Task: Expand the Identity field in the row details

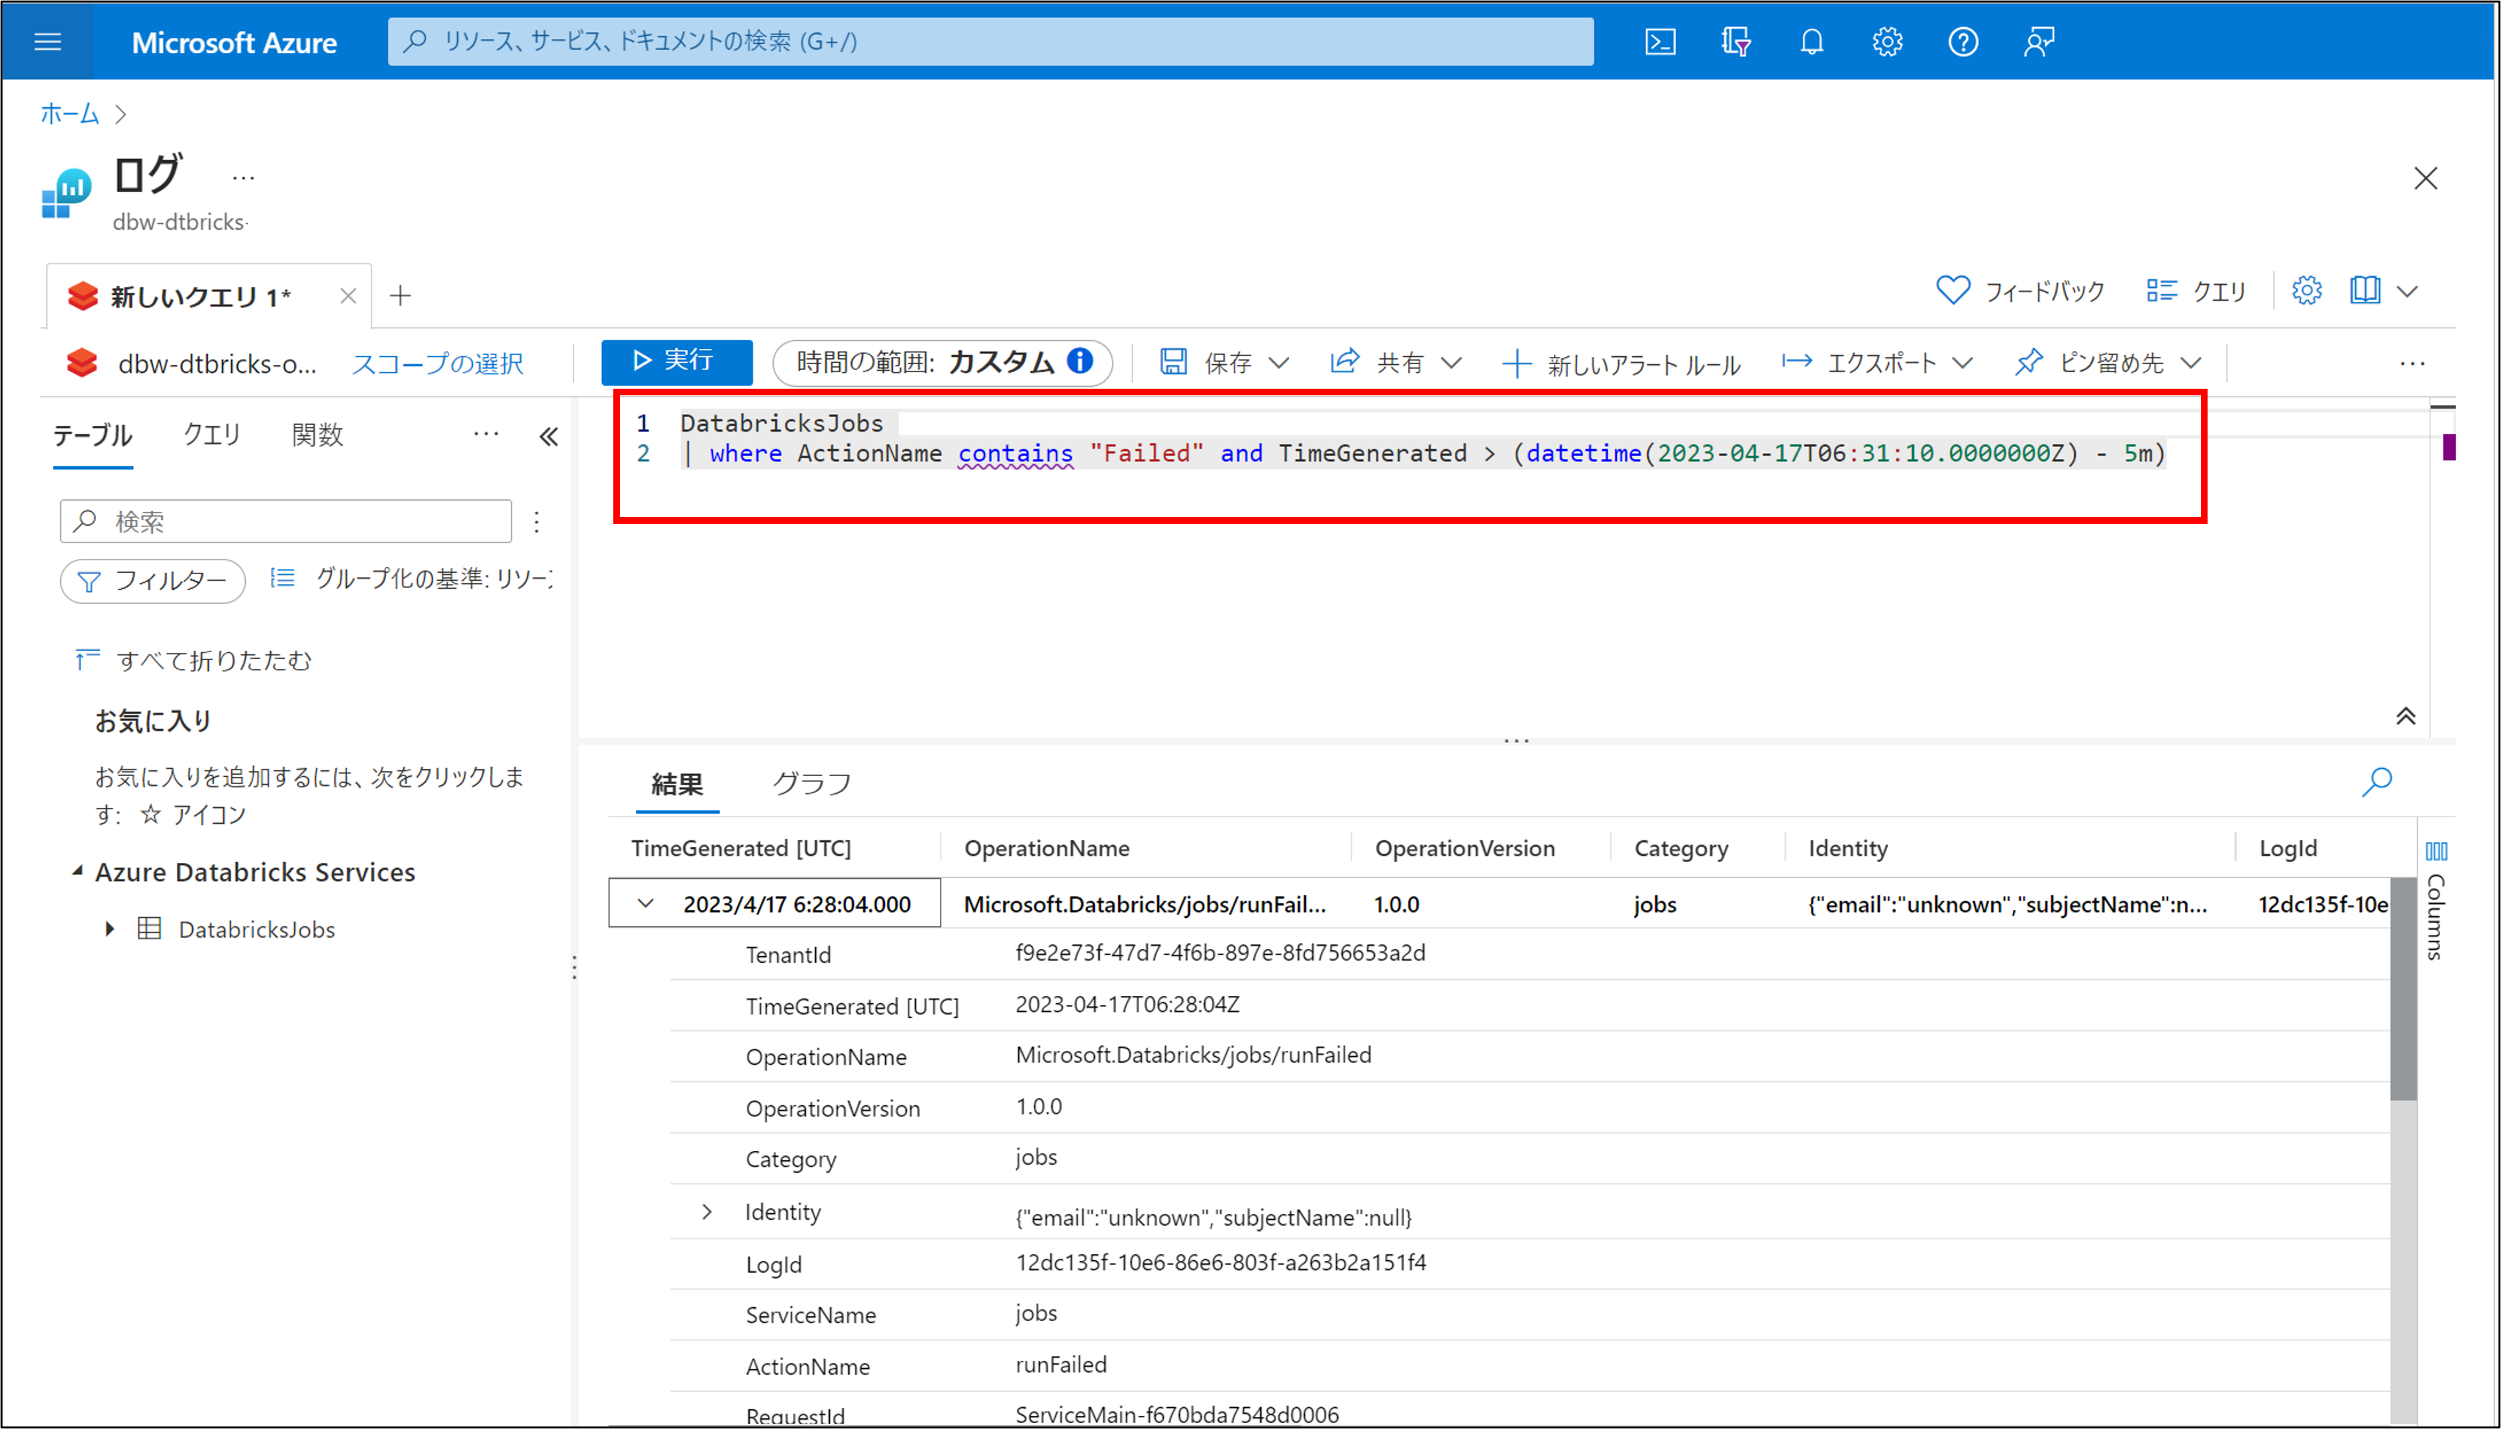Action: [707, 1212]
